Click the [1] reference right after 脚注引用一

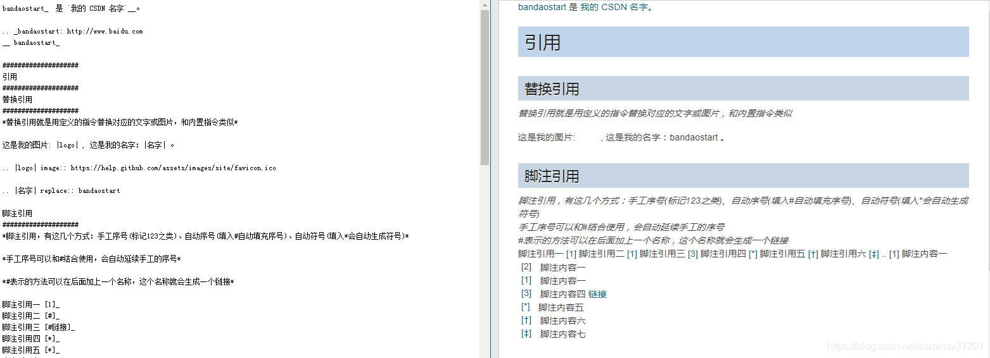click(571, 254)
